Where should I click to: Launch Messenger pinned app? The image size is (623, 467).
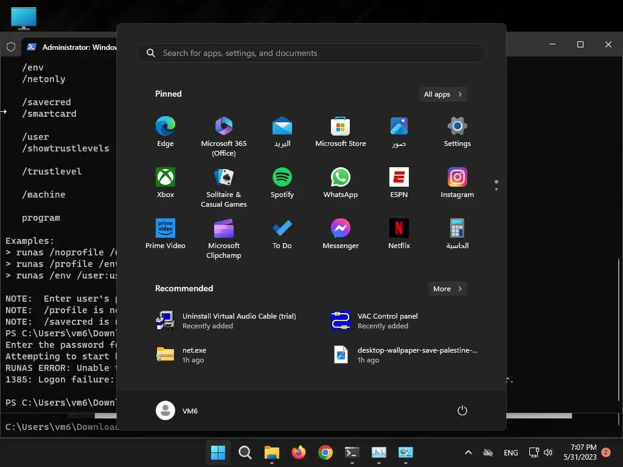coord(341,233)
